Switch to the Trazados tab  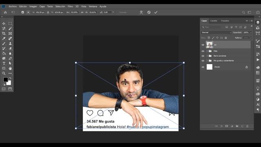(225, 21)
